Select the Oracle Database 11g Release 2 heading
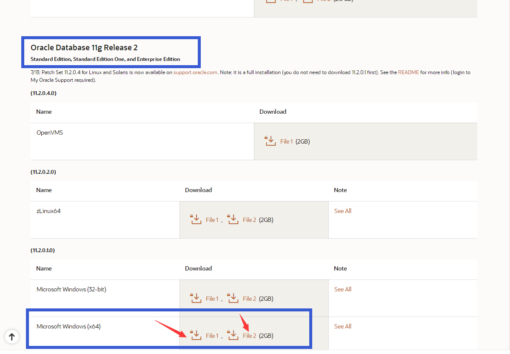510x354 pixels. 84,48
